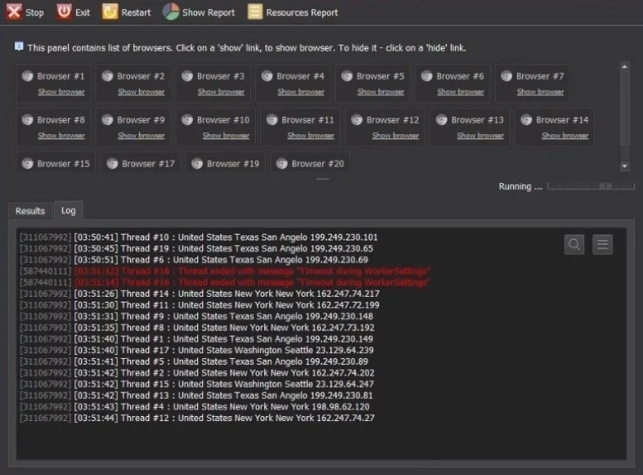The image size is (643, 475).
Task: Click browser panel scrollbar up arrow
Action: 624,66
